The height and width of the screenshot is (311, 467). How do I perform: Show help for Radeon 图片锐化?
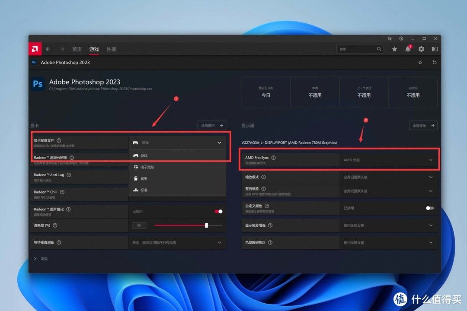68,209
